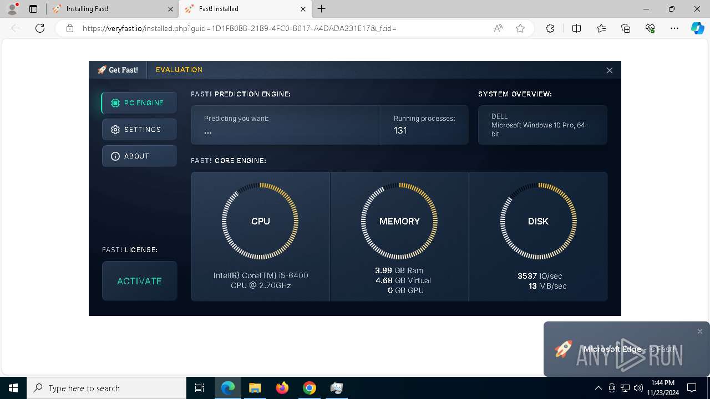The height and width of the screenshot is (399, 710).
Task: Click the DELL system overview box
Action: point(542,125)
